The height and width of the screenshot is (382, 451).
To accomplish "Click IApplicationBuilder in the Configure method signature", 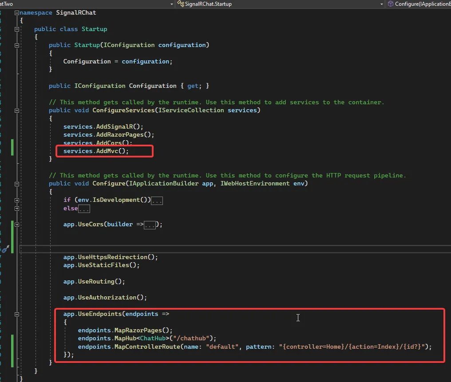I will [164, 184].
